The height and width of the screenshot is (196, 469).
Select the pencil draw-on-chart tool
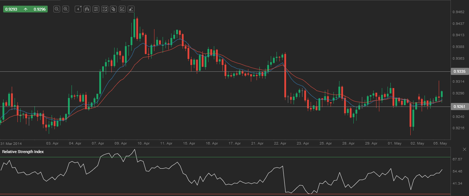coord(122,9)
